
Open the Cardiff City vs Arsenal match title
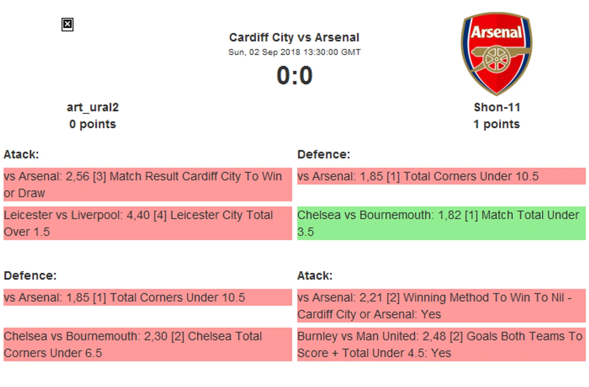[x=294, y=38]
